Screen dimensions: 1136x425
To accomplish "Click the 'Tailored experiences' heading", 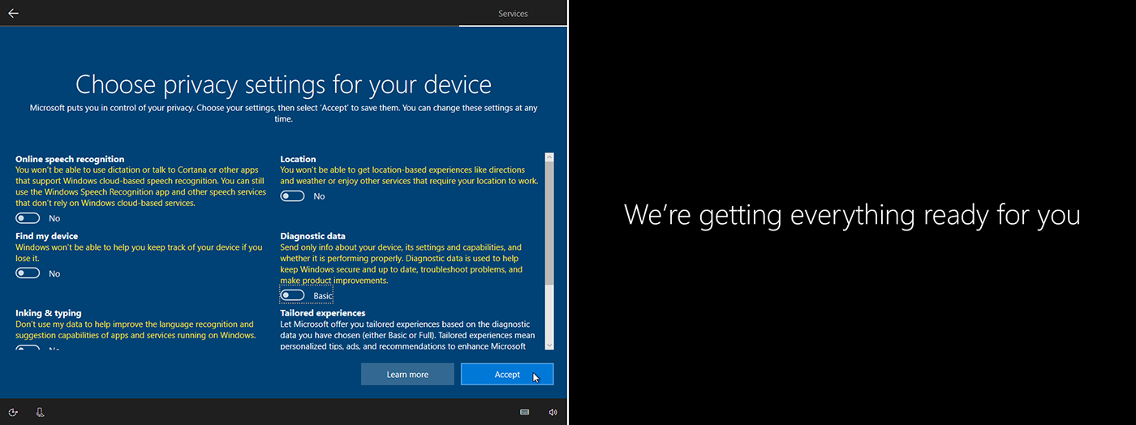I will click(x=323, y=313).
